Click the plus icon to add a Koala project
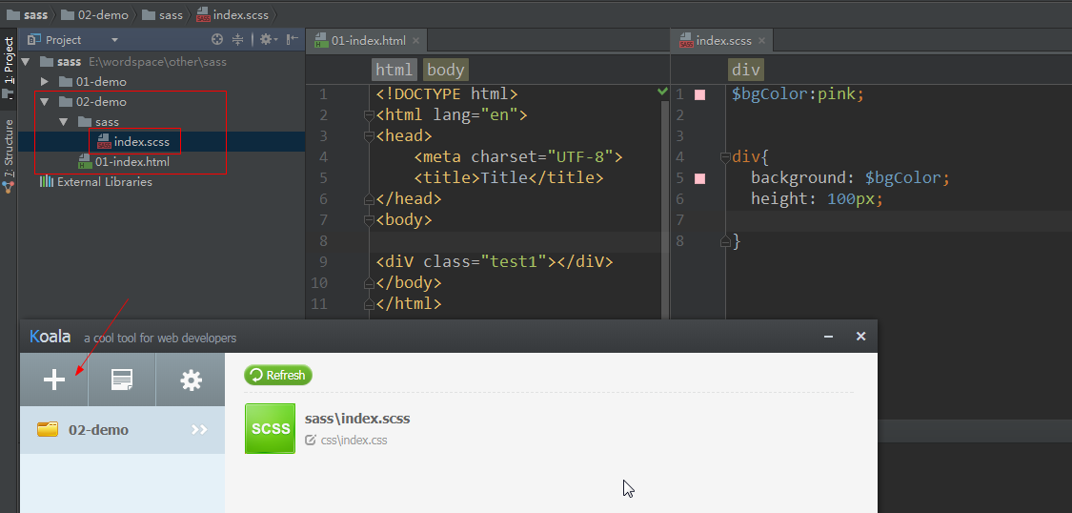Viewport: 1072px width, 513px height. [x=54, y=380]
